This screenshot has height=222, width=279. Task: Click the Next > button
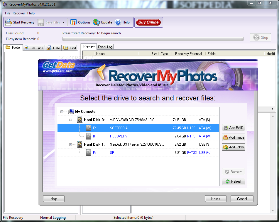[x=216, y=199]
